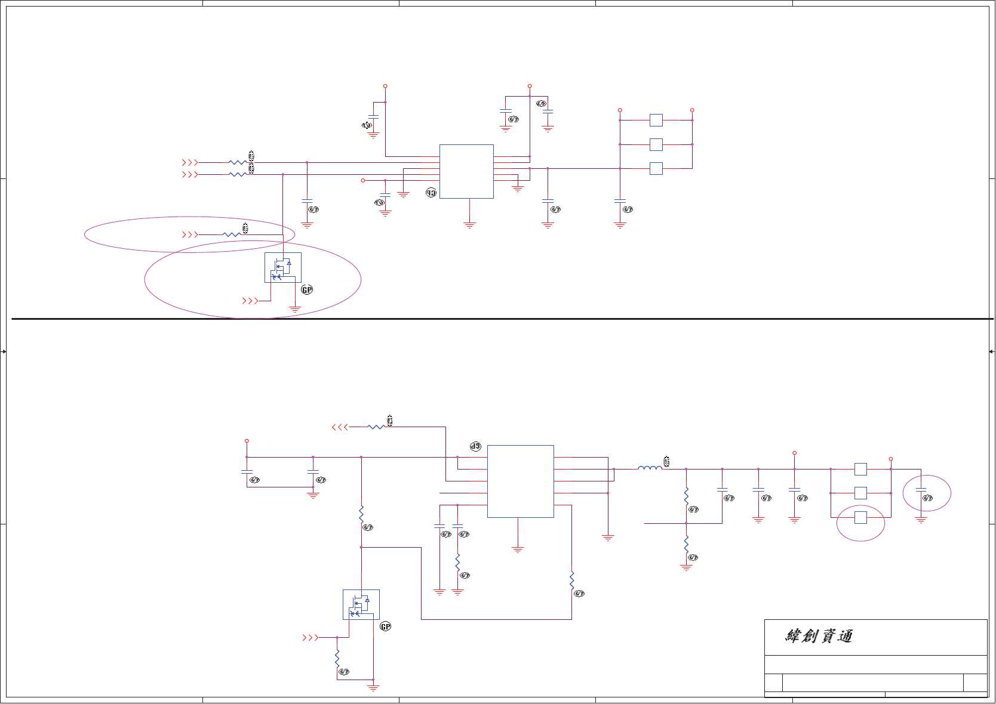Click the ground symbol under the upper IC block
Image resolution: width=996 pixels, height=704 pixels.
pyautogui.click(x=469, y=225)
